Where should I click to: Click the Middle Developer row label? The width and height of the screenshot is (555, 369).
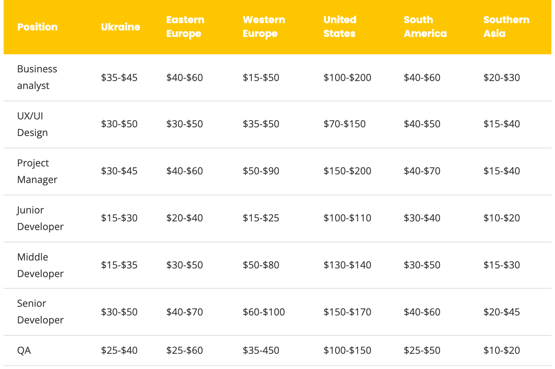coord(40,265)
